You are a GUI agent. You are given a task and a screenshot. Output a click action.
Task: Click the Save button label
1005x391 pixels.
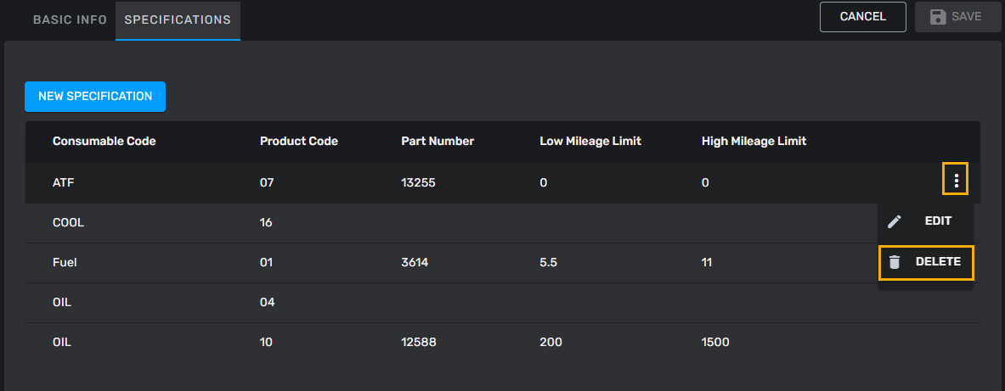[966, 17]
